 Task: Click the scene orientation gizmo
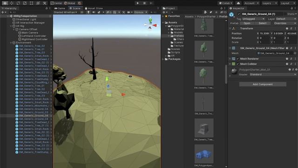150,24
